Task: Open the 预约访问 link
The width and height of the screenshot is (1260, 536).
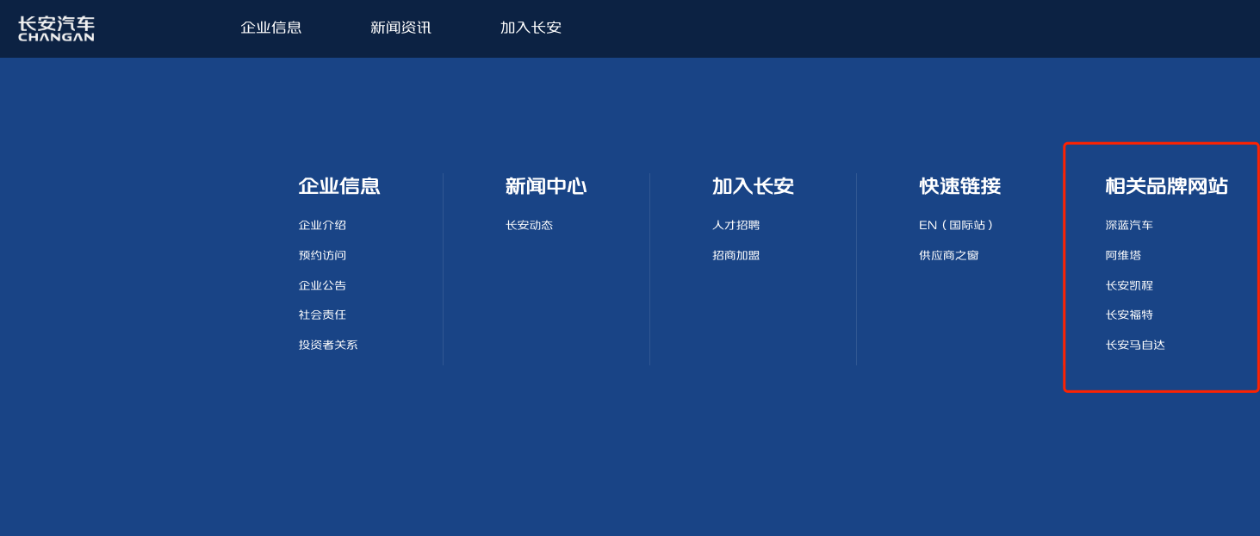Action: (x=322, y=256)
